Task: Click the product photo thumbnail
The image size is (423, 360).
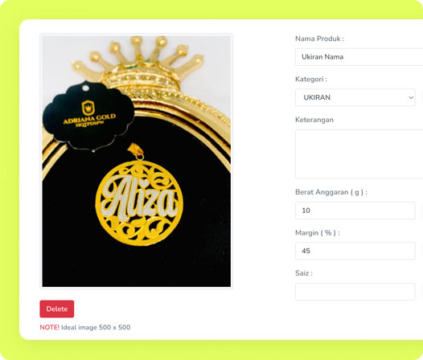Action: pos(136,161)
